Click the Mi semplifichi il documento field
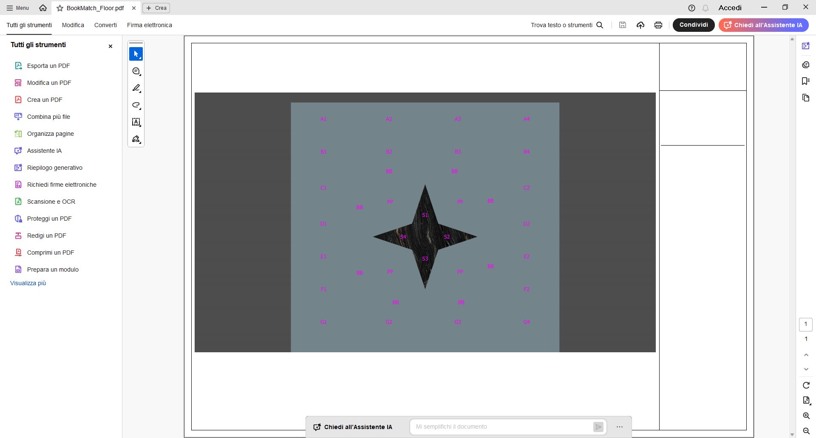Viewport: 816px width, 438px height. (x=501, y=427)
